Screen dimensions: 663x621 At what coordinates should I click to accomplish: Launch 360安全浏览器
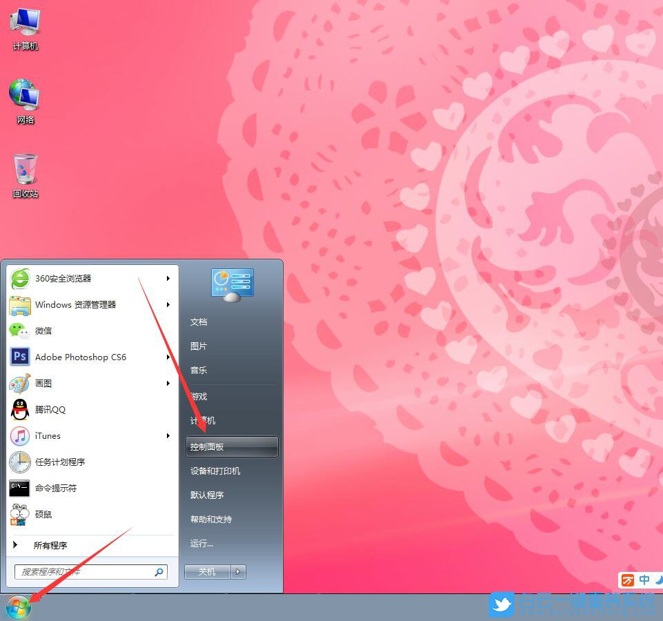click(x=63, y=278)
